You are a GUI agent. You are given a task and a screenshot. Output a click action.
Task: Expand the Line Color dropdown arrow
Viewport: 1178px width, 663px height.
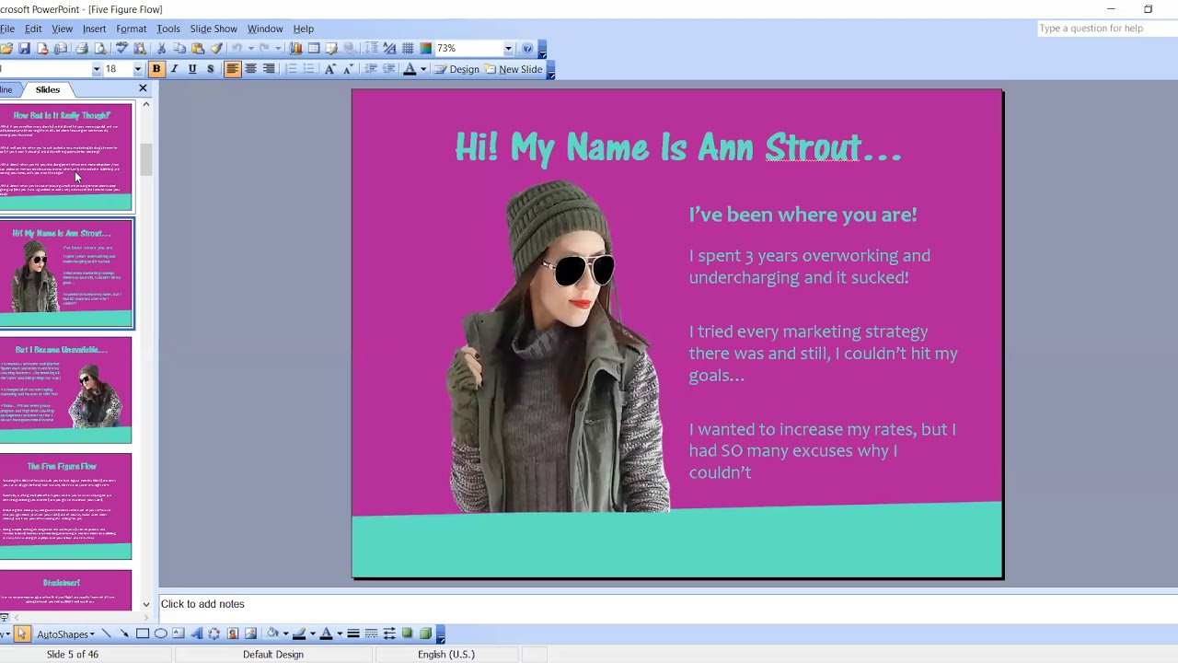tap(312, 634)
